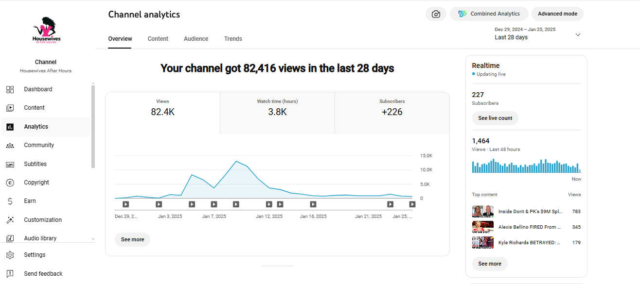Click the 227 subscribers value

coord(478,95)
